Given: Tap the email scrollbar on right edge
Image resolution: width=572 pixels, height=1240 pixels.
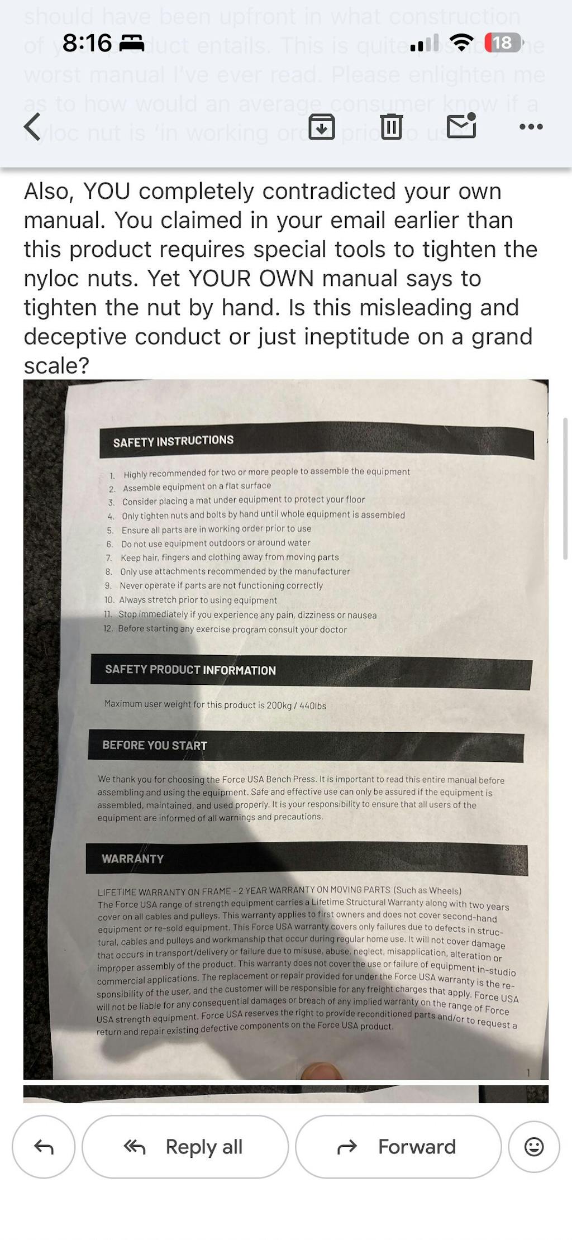Looking at the screenshot, I should (x=565, y=488).
